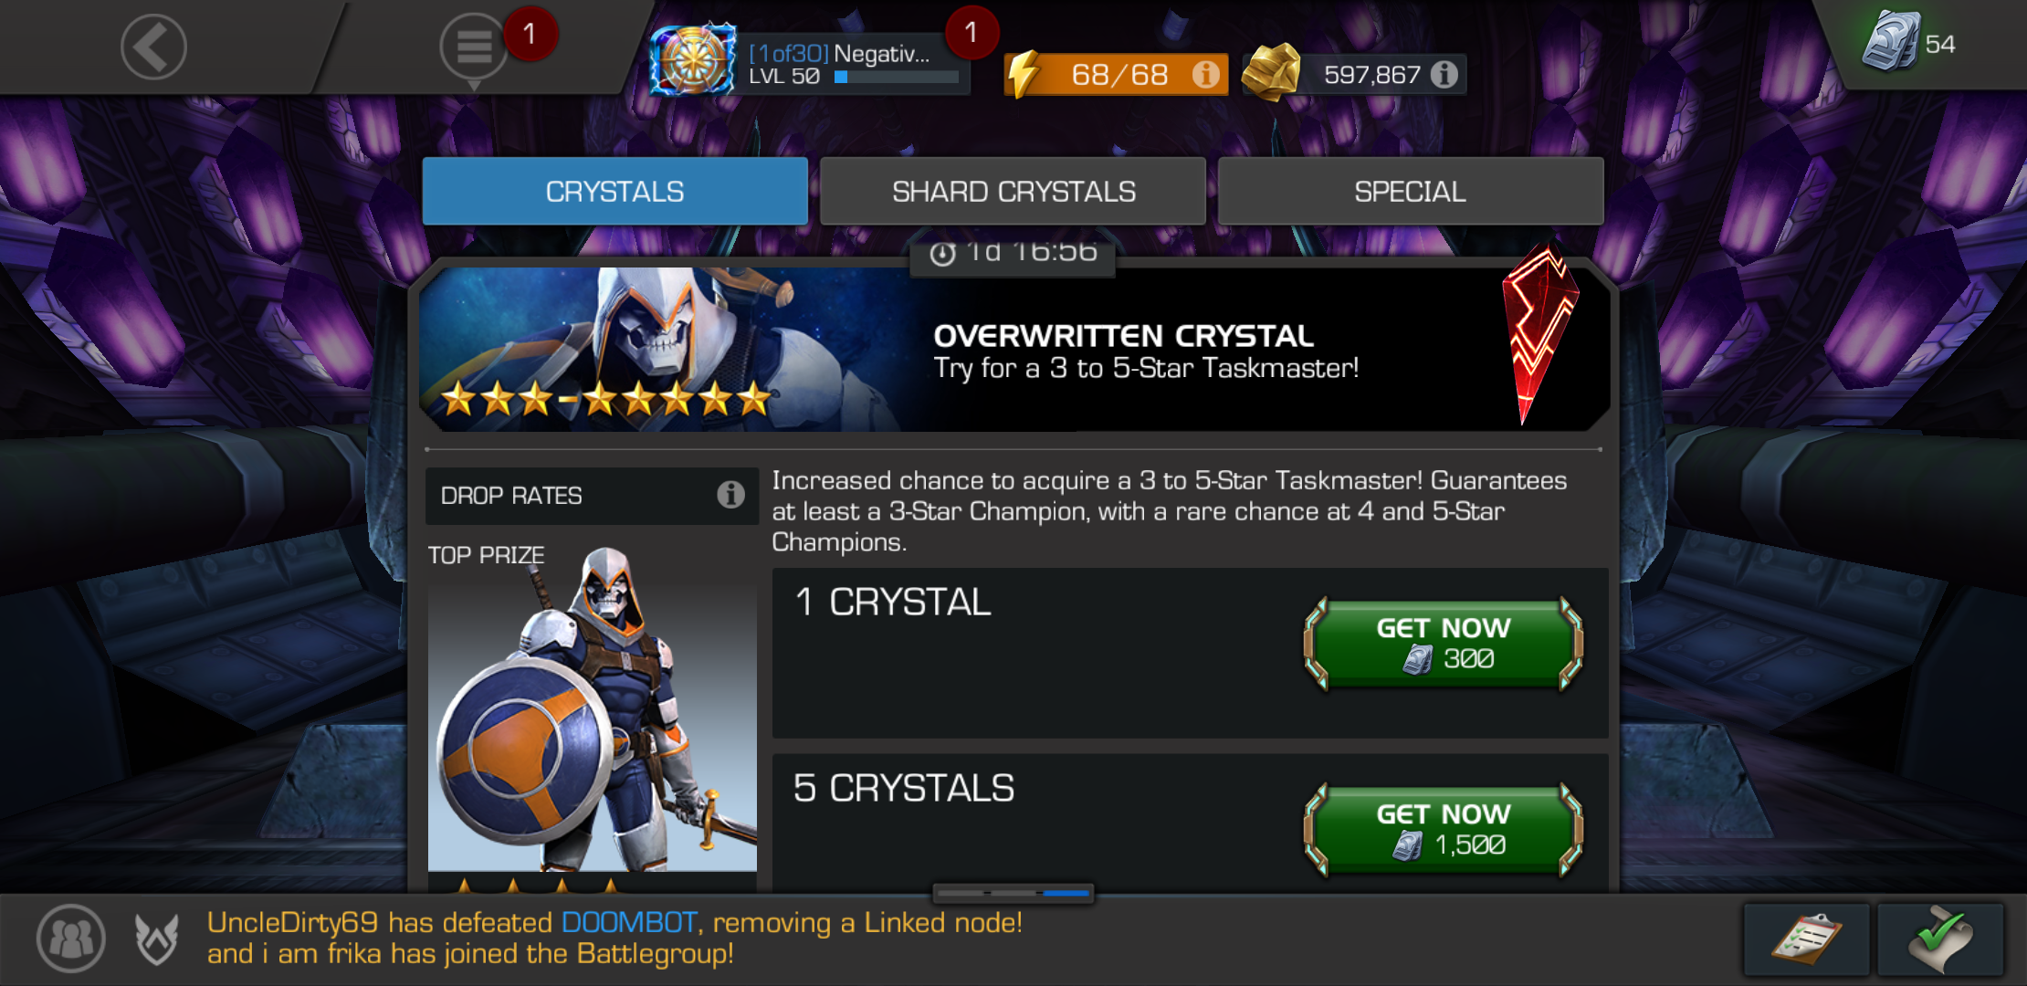Image resolution: width=2027 pixels, height=986 pixels.
Task: Open the alliance chat people icon
Action: tap(71, 938)
